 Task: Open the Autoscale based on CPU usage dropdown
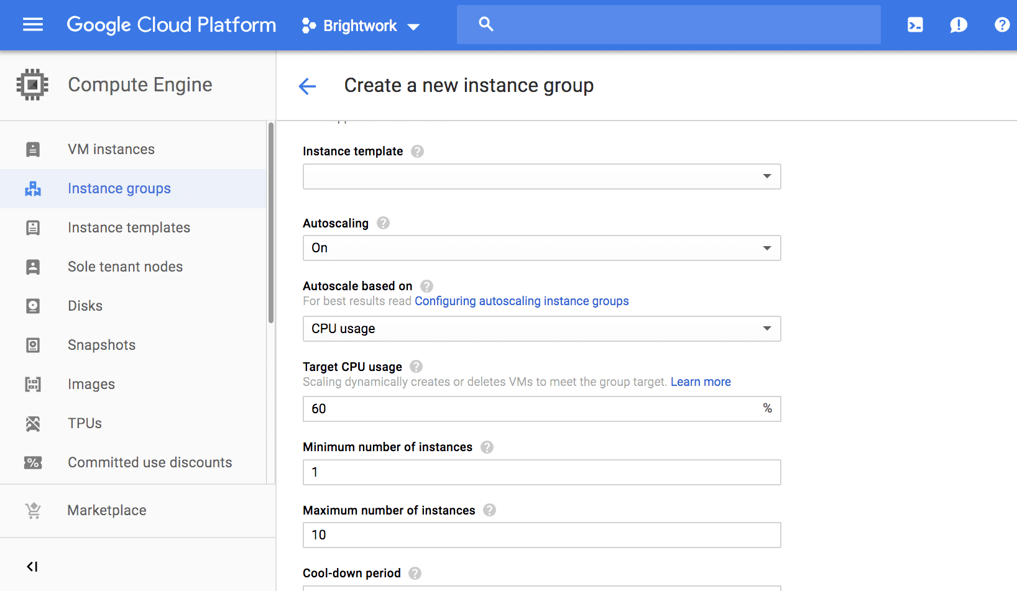pyautogui.click(x=541, y=329)
